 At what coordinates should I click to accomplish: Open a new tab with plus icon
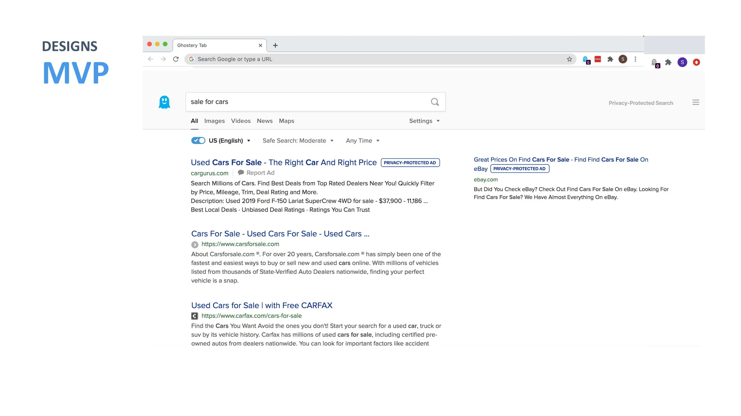coord(275,45)
